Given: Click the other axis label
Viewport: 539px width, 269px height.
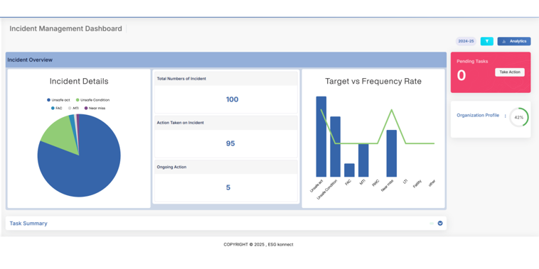Looking at the screenshot, I should [x=432, y=183].
